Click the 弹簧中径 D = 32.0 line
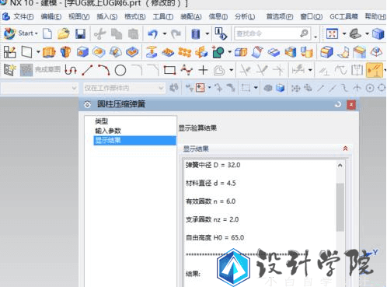The width and height of the screenshot is (387, 287). click(213, 165)
